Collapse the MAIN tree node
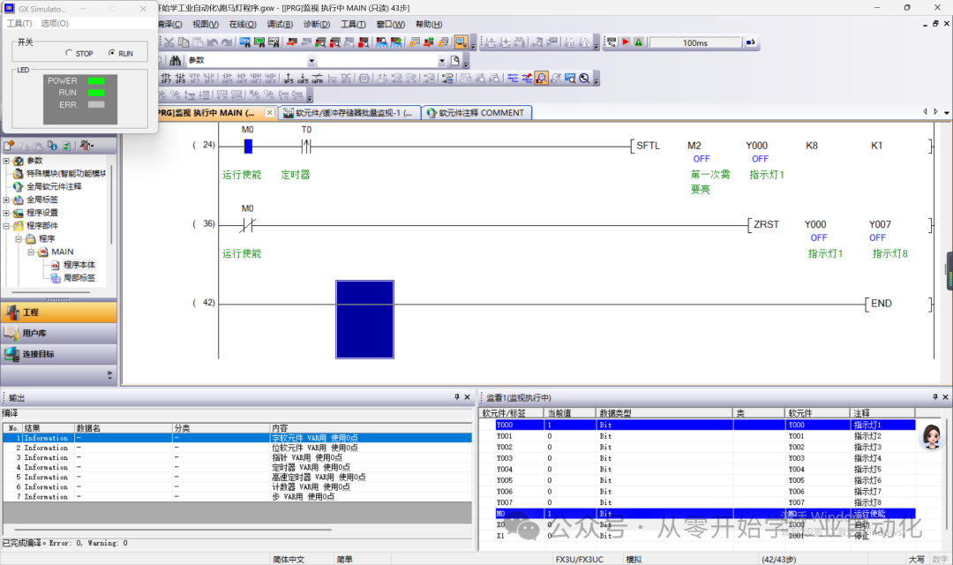The height and width of the screenshot is (565, 953). point(30,252)
